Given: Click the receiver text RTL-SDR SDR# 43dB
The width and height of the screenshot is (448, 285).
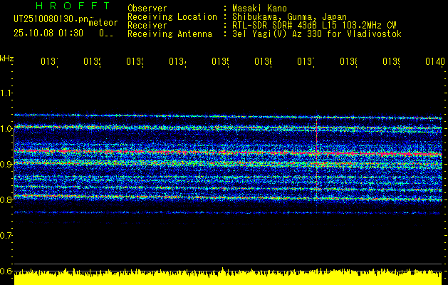Looking at the screenshot, I should (x=276, y=26).
